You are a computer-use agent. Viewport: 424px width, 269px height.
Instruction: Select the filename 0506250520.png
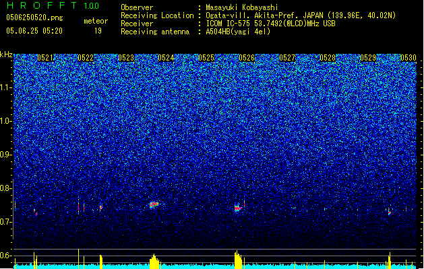34,17
